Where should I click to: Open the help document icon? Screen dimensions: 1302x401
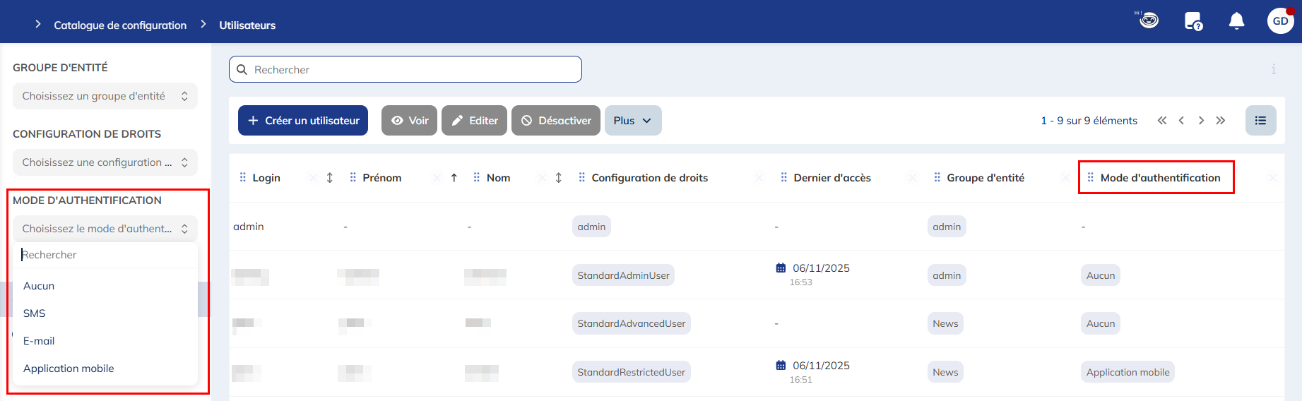(1193, 21)
